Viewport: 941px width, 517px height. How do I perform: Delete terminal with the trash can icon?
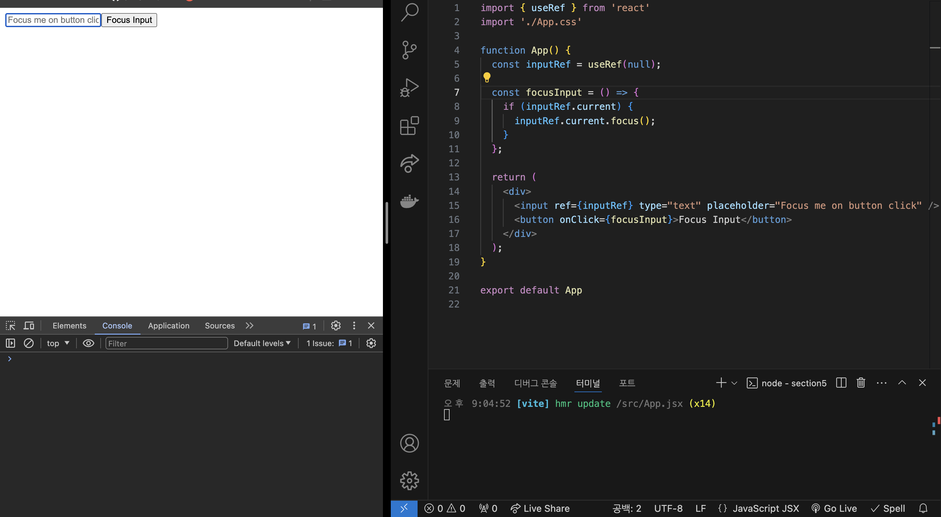(x=861, y=383)
